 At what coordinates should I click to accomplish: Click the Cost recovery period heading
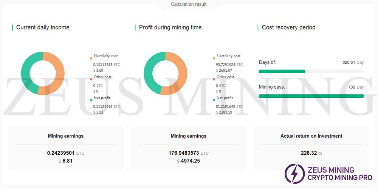pyautogui.click(x=288, y=27)
